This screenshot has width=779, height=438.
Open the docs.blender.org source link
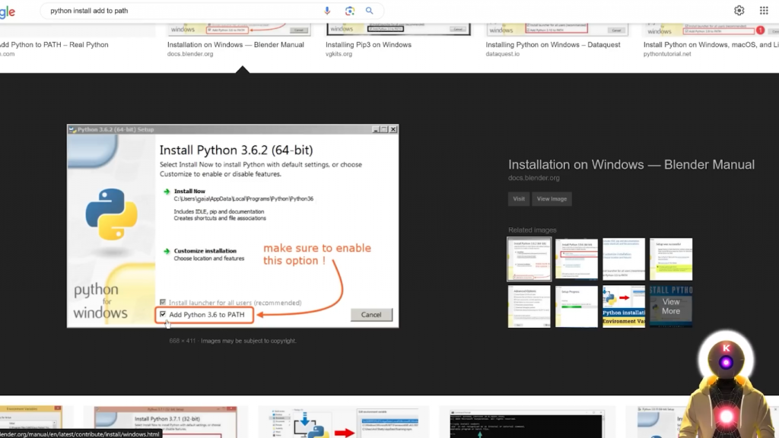(533, 178)
